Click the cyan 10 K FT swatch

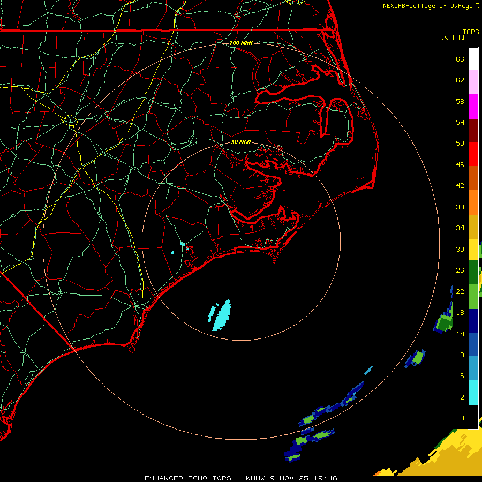pos(473,393)
